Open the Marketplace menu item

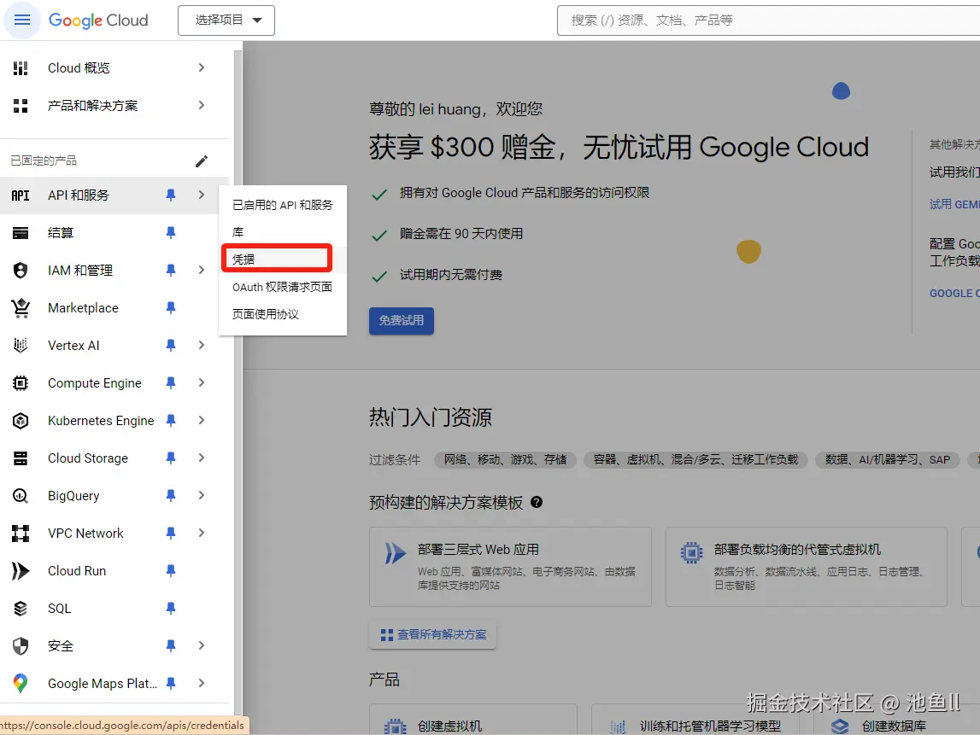114,308
